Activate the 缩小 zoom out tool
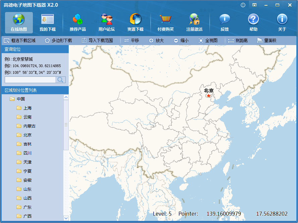This screenshot has width=298, height=223. (181, 40)
